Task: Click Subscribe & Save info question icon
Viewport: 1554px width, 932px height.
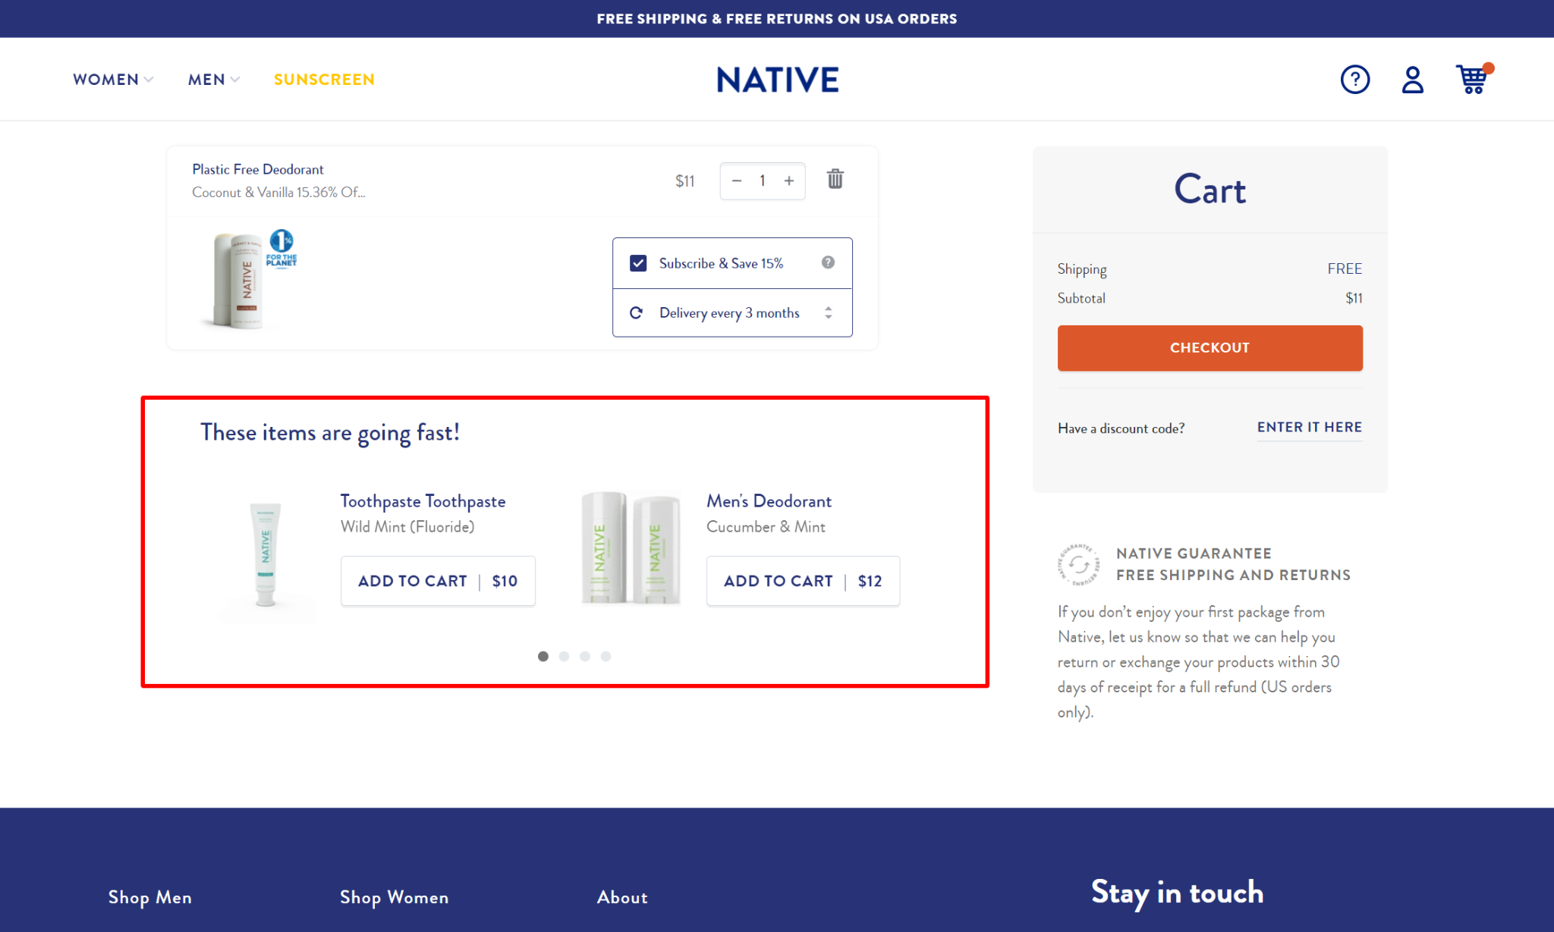Action: tap(828, 262)
